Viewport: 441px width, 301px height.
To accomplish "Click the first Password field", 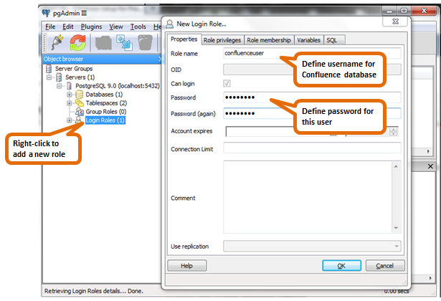I will pos(312,97).
